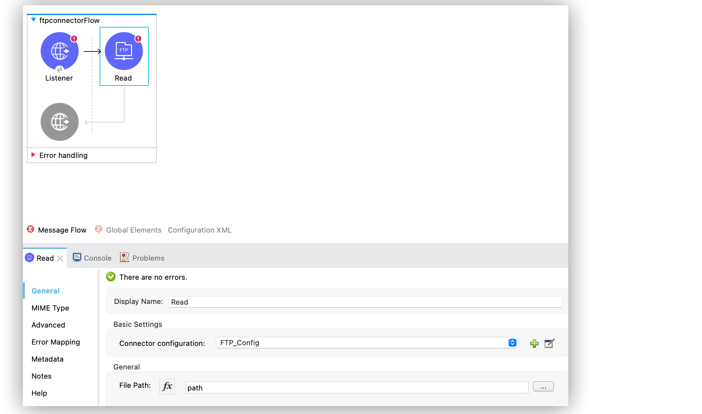Switch to the Global Elements tab

[134, 230]
